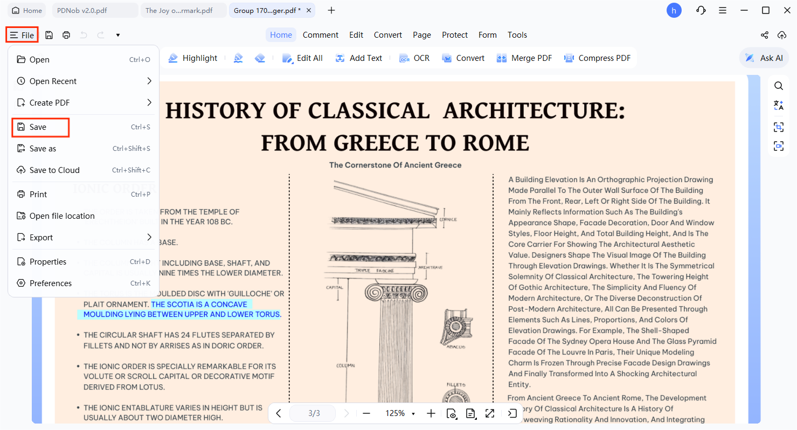
Task: Toggle full screen reading mode
Action: pyautogui.click(x=489, y=413)
